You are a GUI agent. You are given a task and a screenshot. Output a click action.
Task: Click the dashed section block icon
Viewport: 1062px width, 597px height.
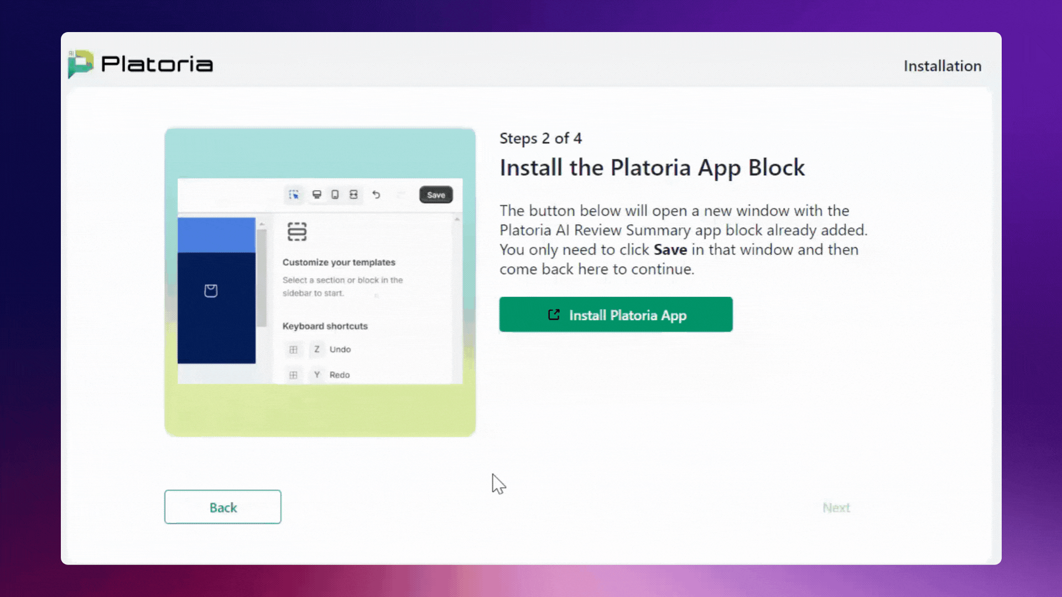(297, 232)
